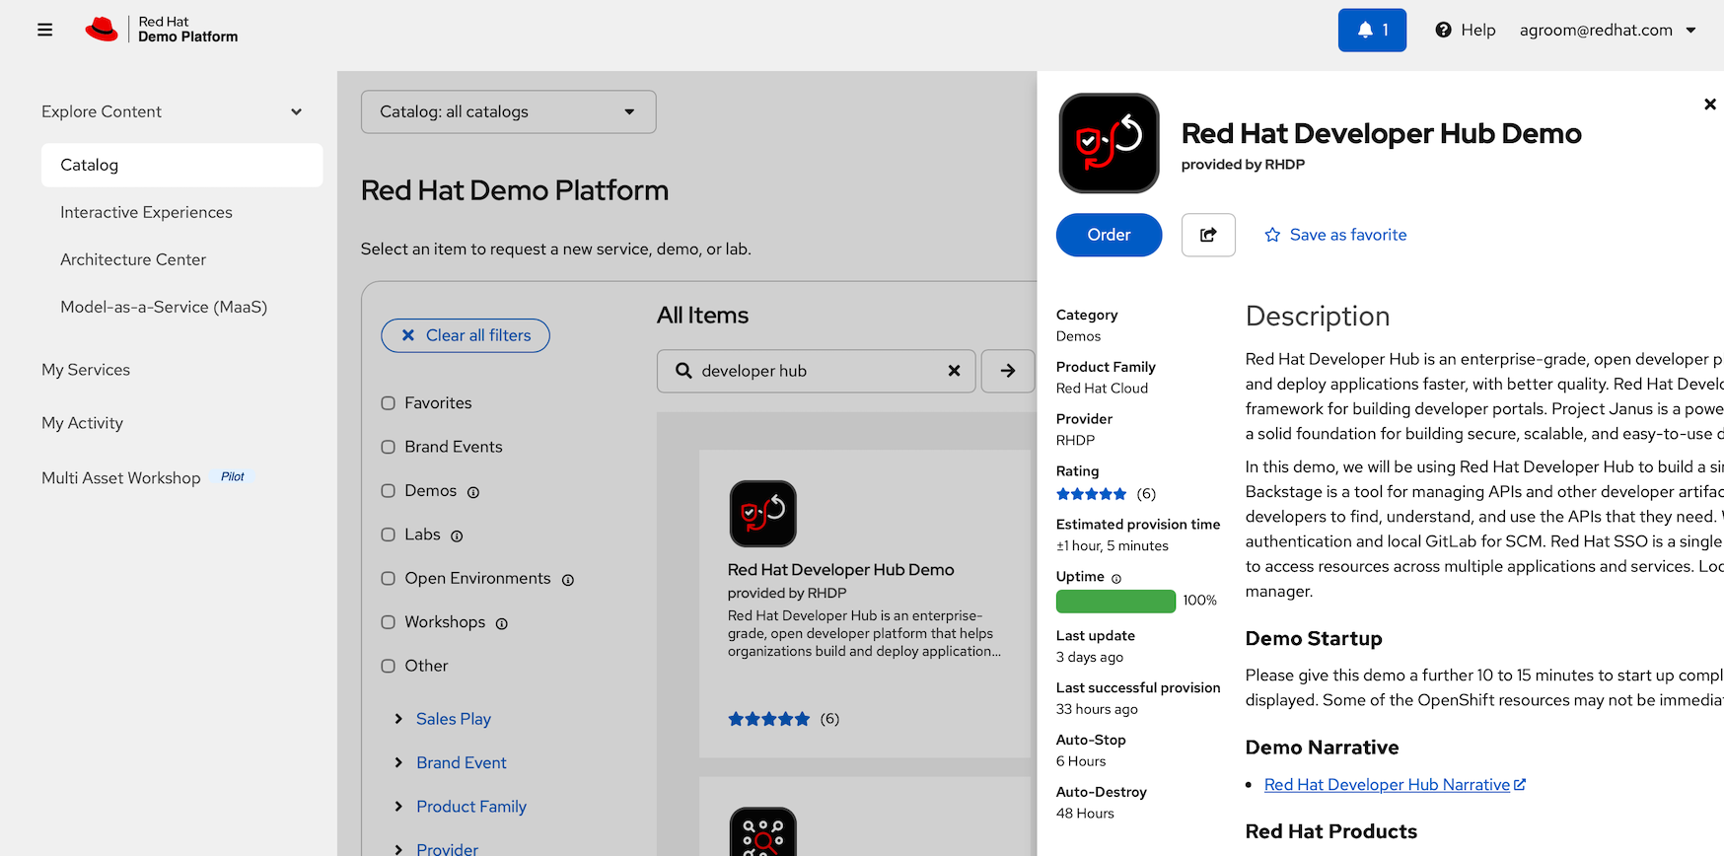The width and height of the screenshot is (1724, 856).
Task: Enable the Labs filter checkbox
Action: [x=389, y=535]
